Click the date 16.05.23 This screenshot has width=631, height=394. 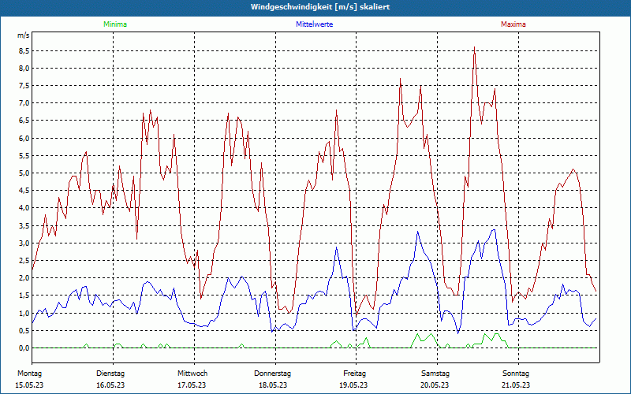110,385
